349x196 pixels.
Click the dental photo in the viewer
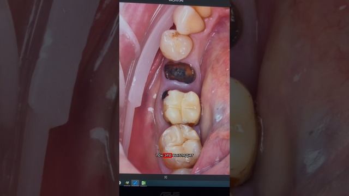(174, 88)
